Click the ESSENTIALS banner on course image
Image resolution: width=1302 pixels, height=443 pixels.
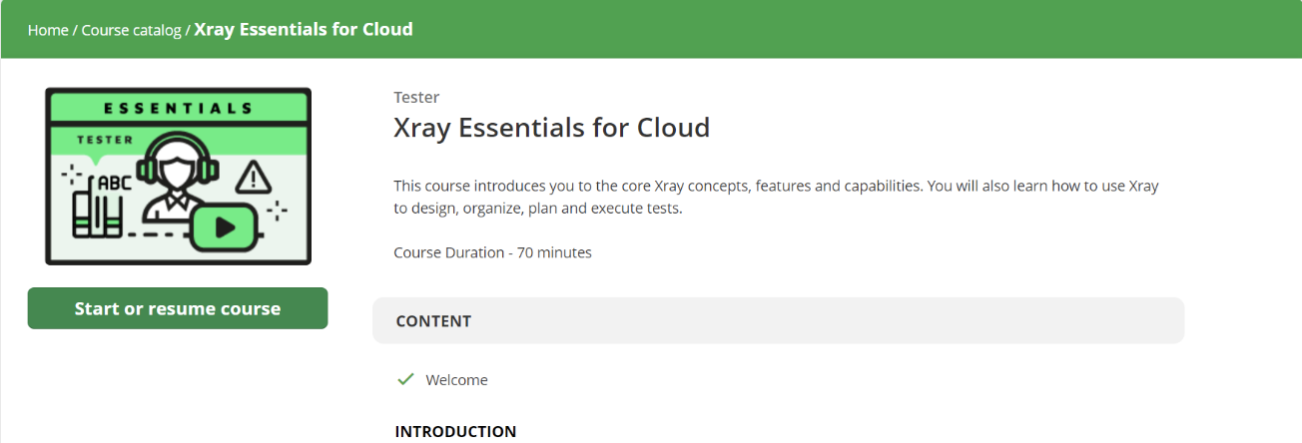[x=178, y=108]
